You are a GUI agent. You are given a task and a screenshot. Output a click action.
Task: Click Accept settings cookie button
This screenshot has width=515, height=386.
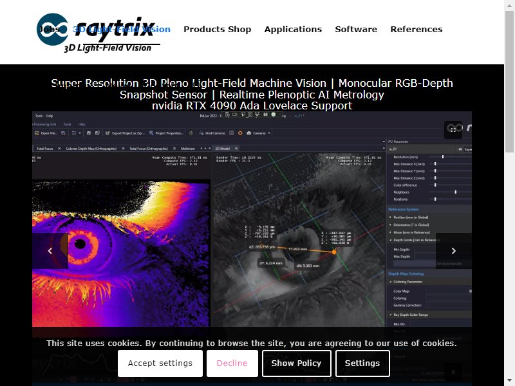pos(160,363)
